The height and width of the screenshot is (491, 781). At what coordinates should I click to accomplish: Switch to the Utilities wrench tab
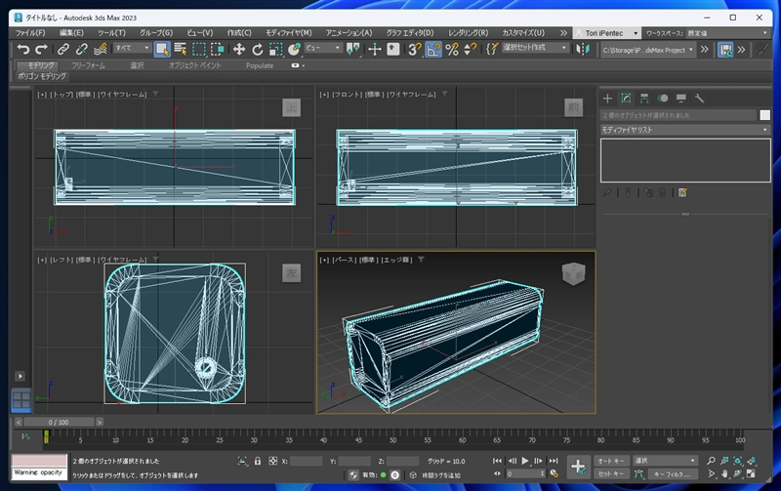[x=699, y=98]
